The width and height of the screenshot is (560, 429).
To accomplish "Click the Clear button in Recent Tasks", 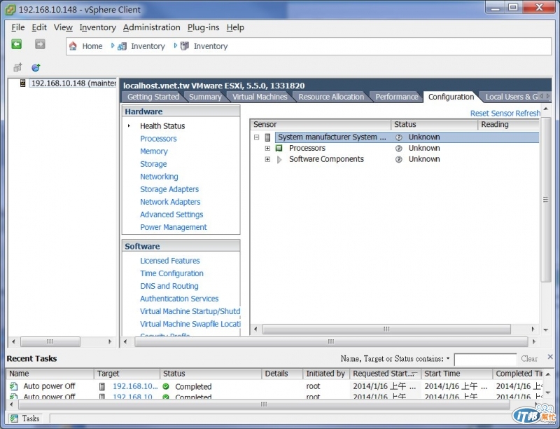I will click(x=529, y=359).
